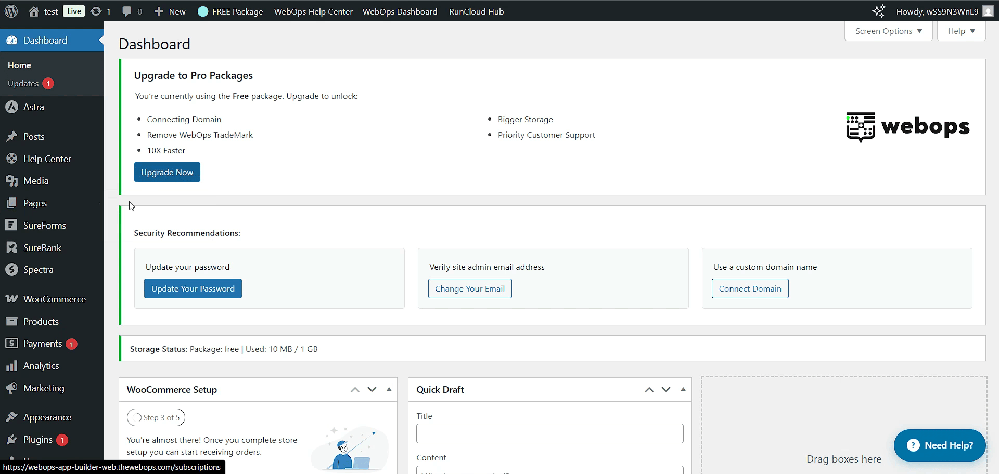Click the Upgrade Now button
This screenshot has height=474, width=999.
[x=167, y=173]
